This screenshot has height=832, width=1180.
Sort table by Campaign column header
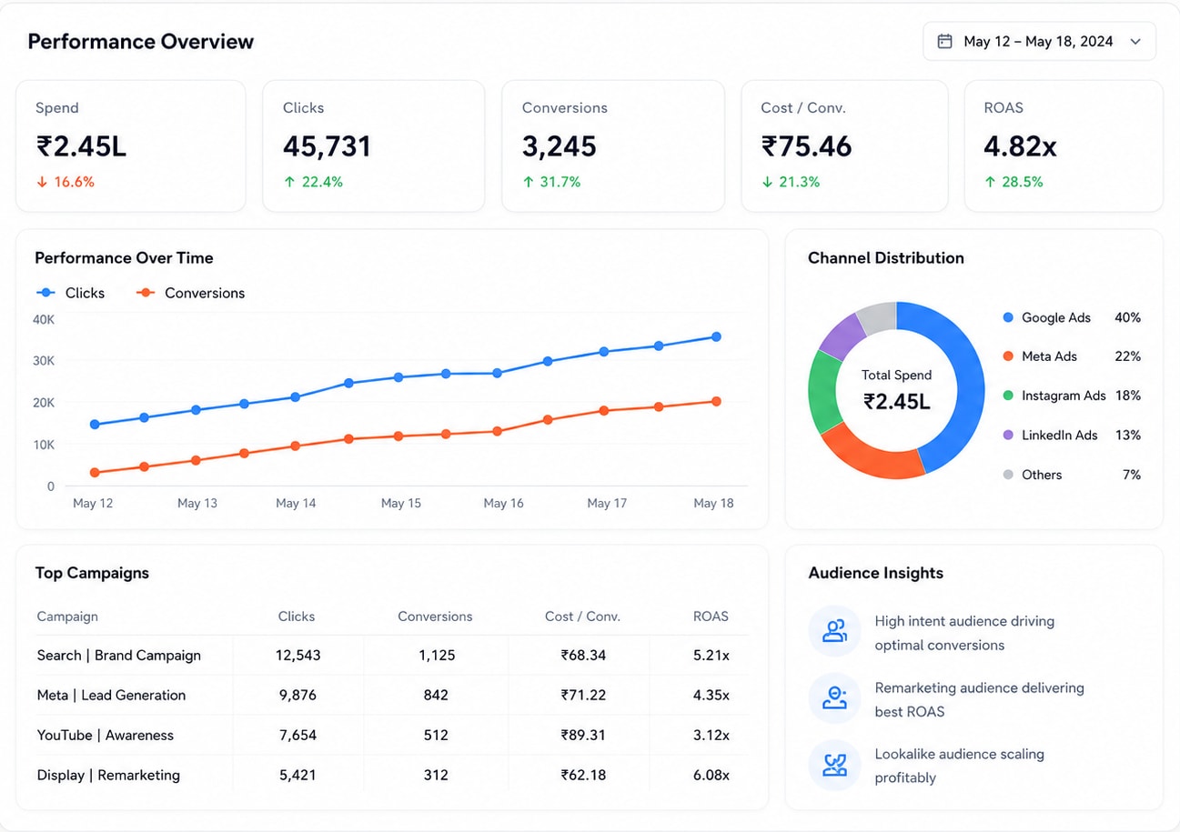67,616
